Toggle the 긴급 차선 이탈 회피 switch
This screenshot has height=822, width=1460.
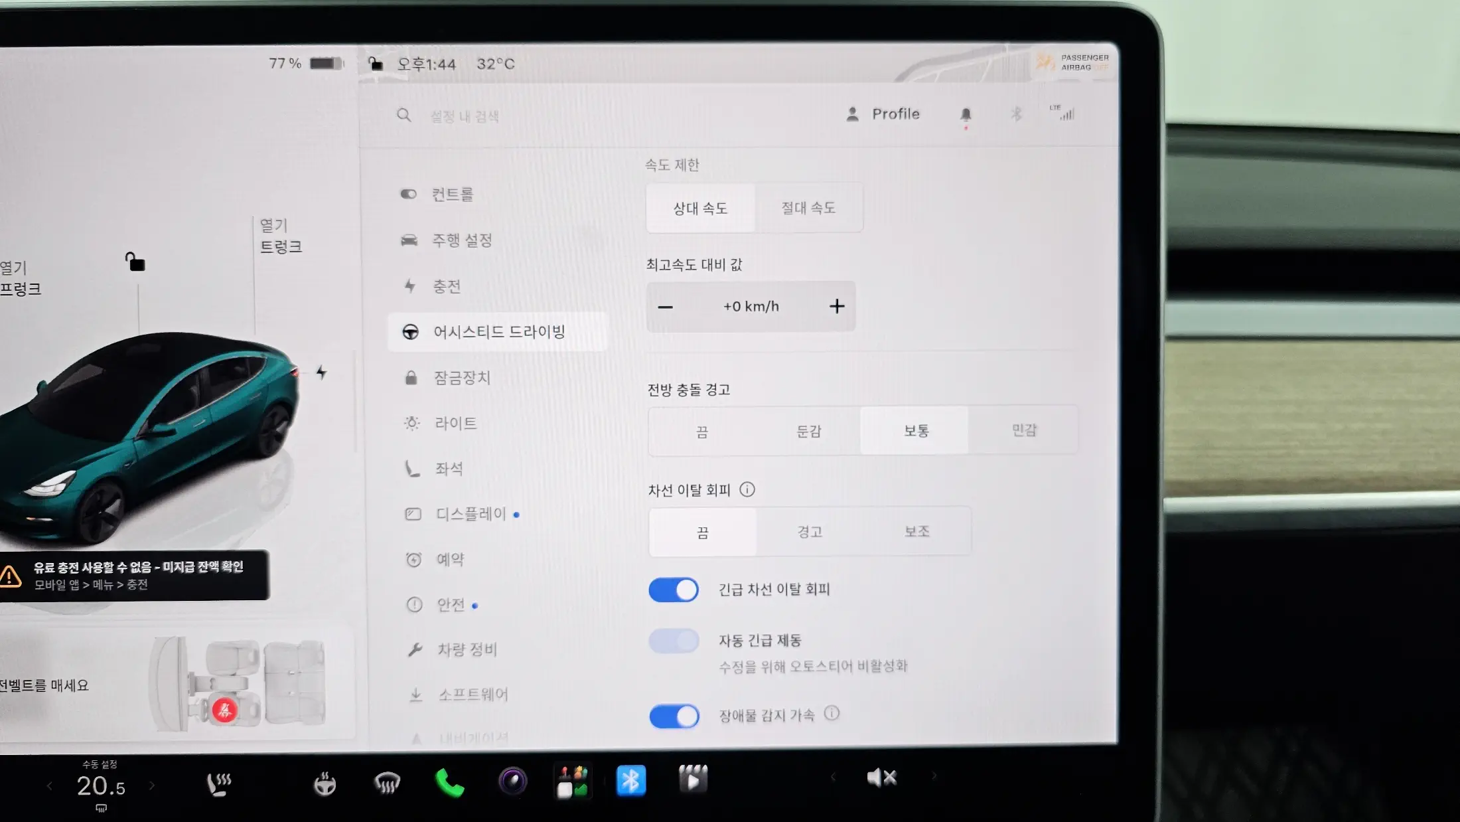point(674,590)
